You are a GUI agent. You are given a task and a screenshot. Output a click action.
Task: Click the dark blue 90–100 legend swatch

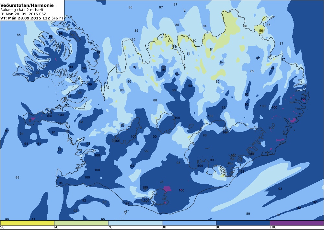[243, 223]
